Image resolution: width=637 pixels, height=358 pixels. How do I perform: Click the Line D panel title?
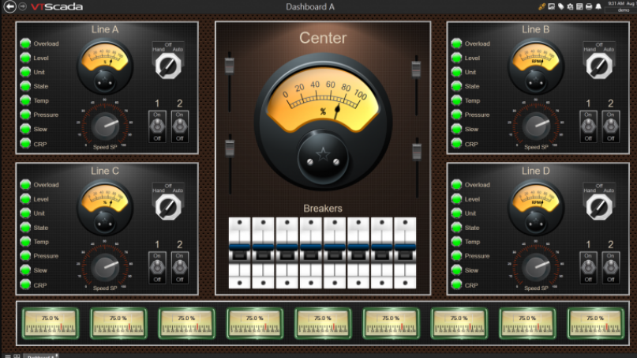535,171
